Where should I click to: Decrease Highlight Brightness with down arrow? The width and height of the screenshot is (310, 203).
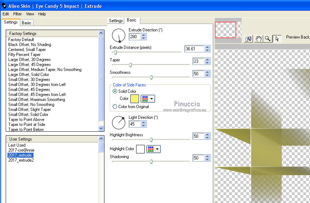click(207, 138)
